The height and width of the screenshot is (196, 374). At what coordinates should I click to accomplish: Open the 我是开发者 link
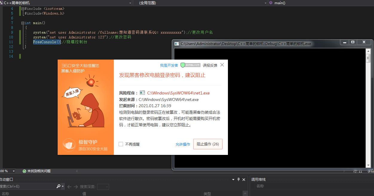169,65
